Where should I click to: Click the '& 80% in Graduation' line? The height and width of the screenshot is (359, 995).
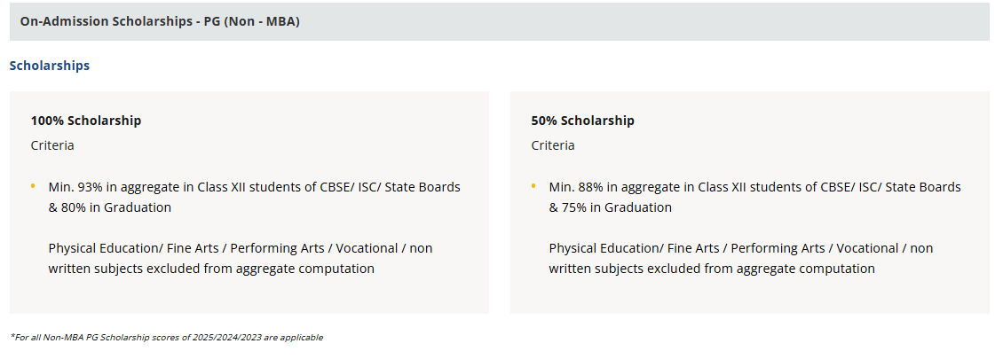click(x=110, y=207)
